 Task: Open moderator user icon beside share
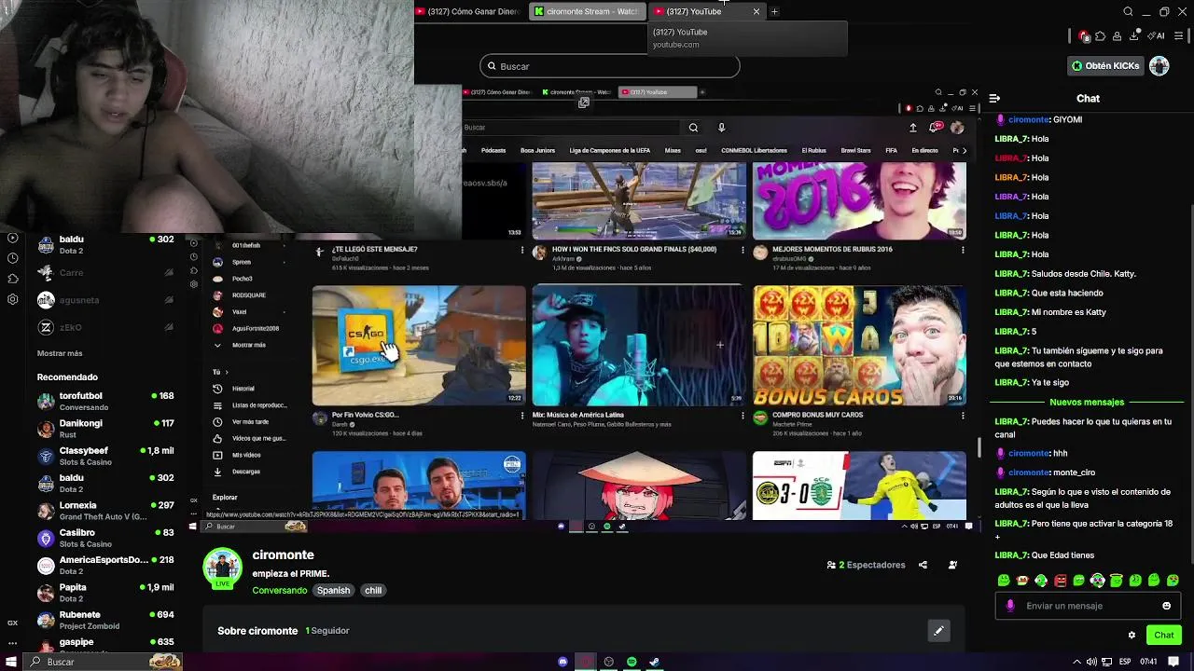point(952,565)
